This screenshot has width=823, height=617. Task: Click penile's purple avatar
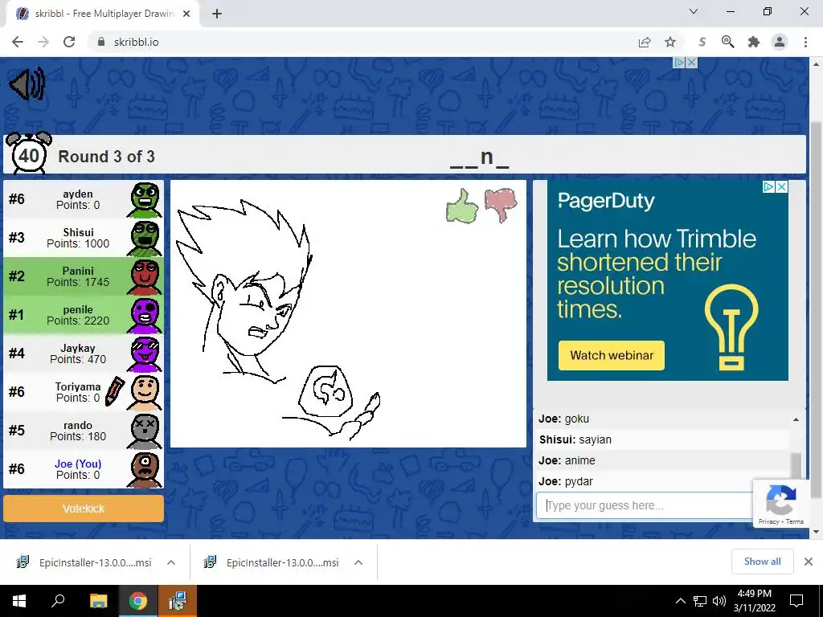[145, 315]
